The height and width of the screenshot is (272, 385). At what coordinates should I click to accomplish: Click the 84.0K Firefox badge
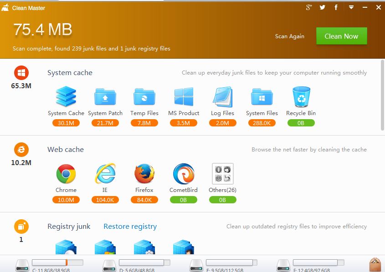tap(144, 200)
